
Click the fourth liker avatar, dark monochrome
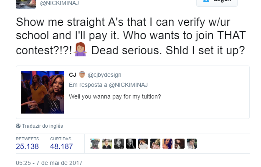[131, 144]
